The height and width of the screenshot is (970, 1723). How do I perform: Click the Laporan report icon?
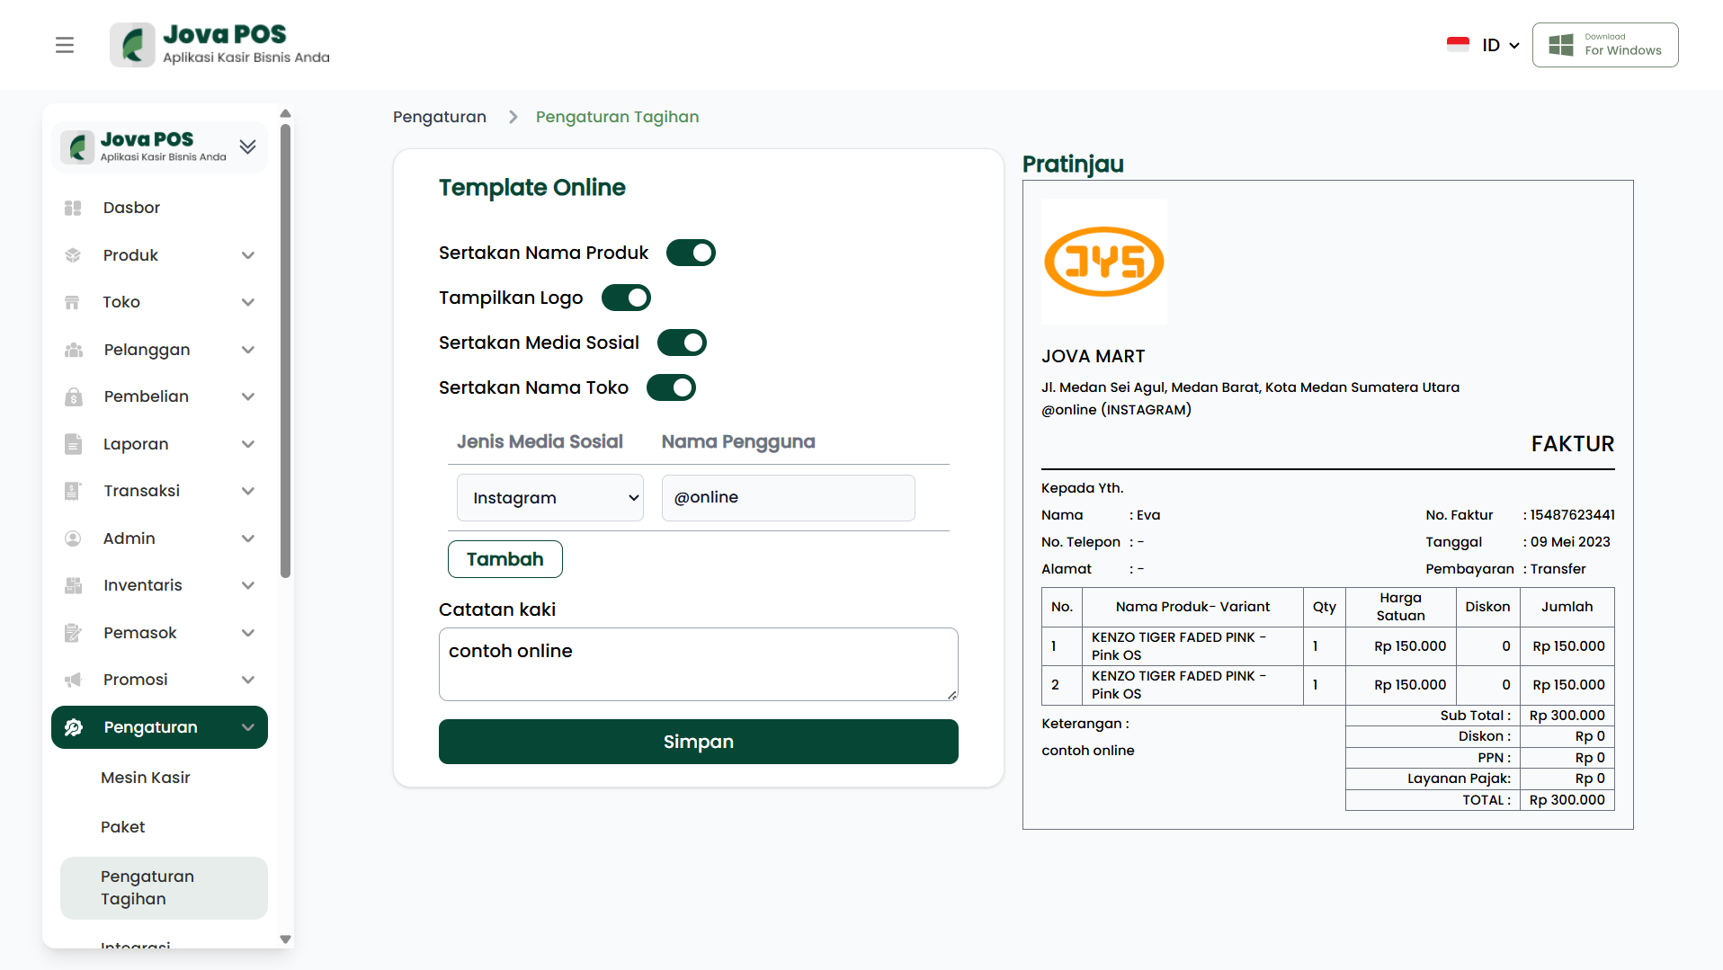73,444
